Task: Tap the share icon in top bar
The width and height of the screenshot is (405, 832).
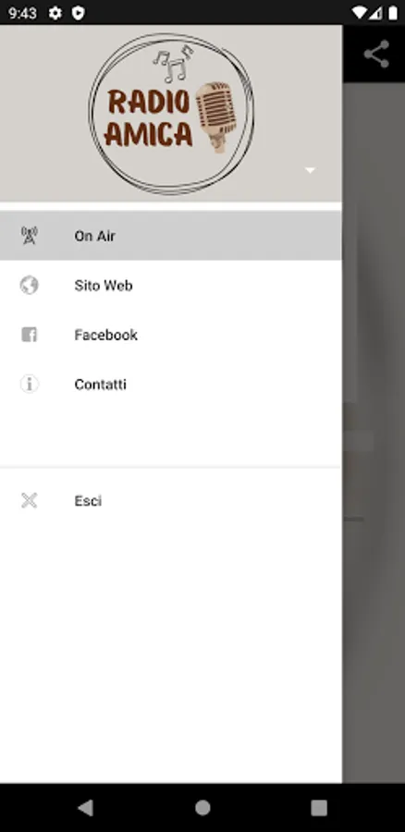Action: coord(376,55)
